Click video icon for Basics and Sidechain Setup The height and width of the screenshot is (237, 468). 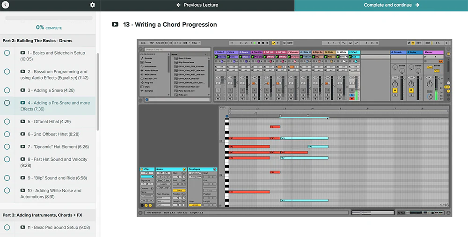tap(23, 53)
